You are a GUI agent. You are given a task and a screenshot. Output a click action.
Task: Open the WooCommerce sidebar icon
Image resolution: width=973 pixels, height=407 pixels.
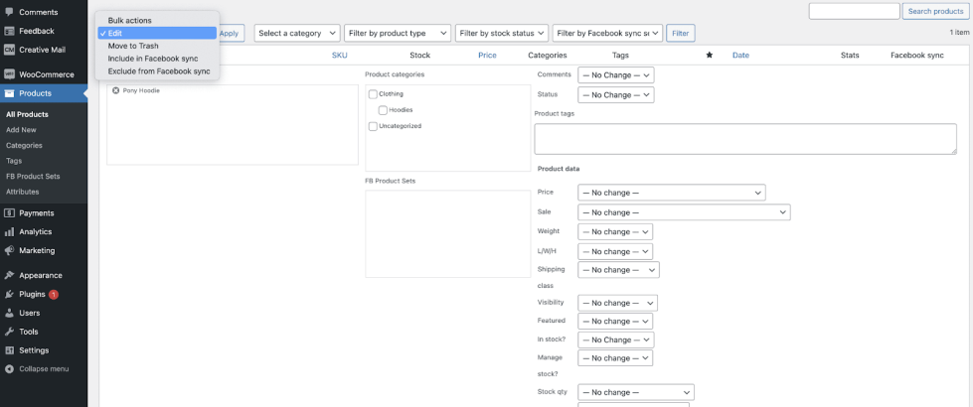(9, 74)
